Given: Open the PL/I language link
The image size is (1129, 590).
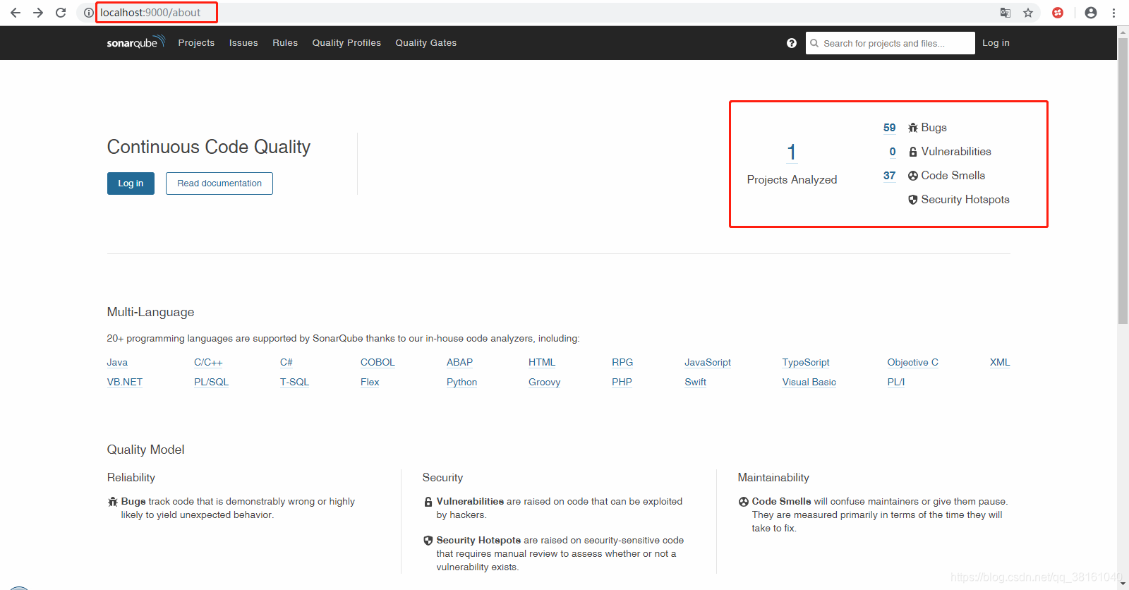Looking at the screenshot, I should pyautogui.click(x=896, y=383).
